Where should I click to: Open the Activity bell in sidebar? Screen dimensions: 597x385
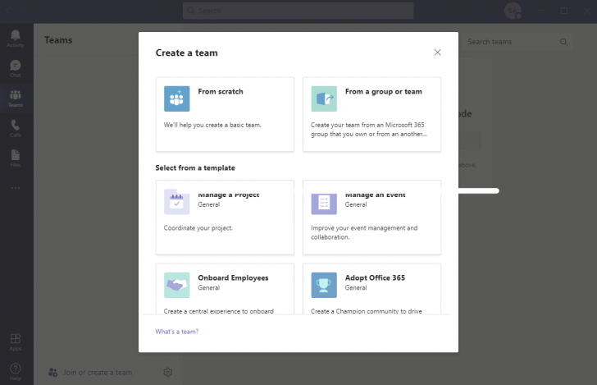(16, 39)
